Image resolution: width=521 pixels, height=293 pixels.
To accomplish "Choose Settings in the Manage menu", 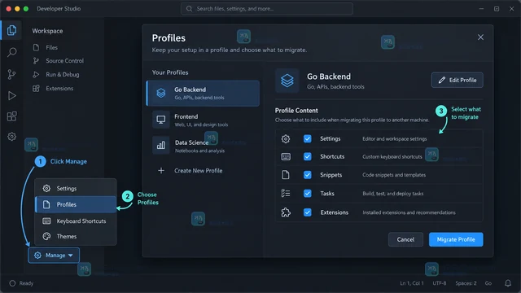I will pyautogui.click(x=76, y=188).
